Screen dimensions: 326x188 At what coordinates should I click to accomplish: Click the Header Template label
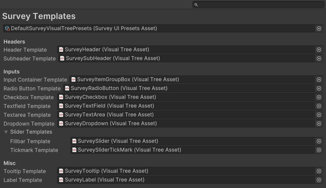pos(25,50)
